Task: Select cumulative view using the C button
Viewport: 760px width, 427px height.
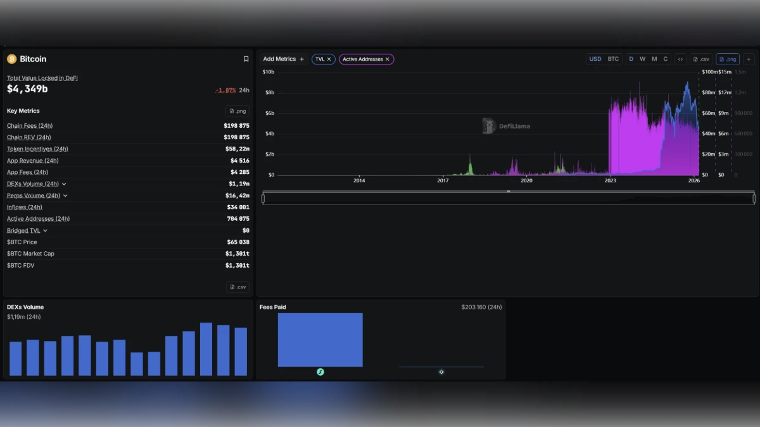Action: [665, 59]
